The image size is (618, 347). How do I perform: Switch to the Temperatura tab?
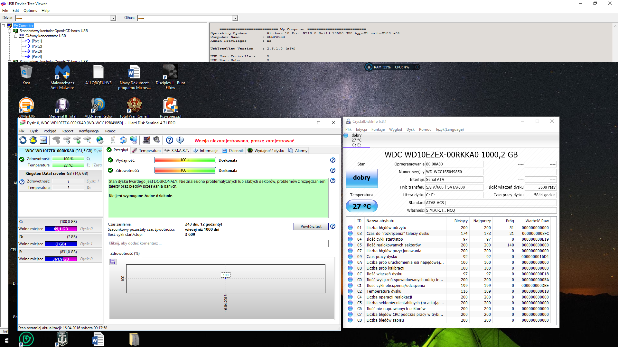146,150
